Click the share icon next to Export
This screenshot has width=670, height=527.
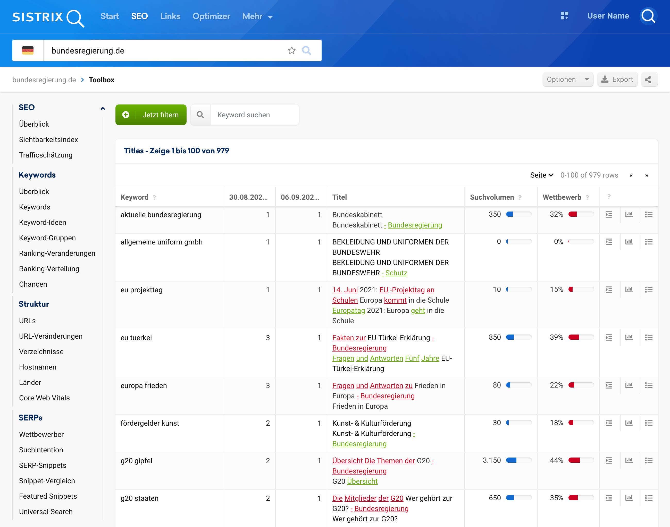[x=648, y=80]
